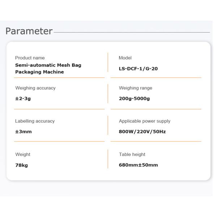Click the Table height label

[132, 154]
